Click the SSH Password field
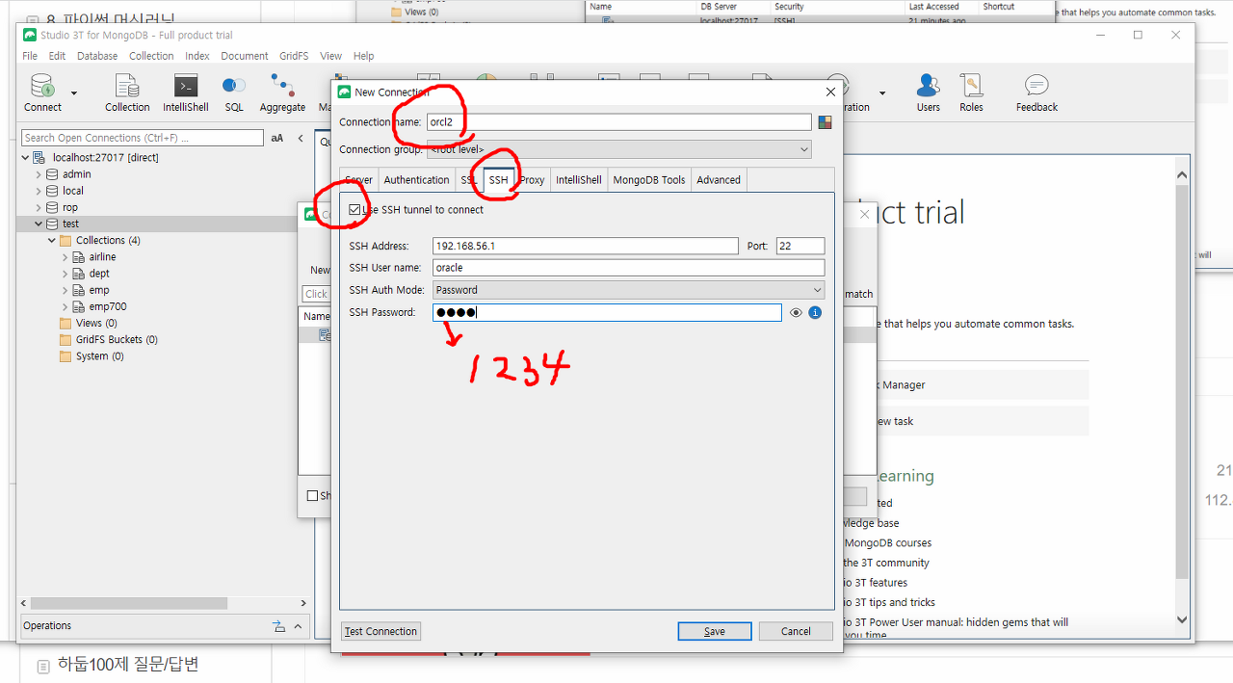 point(607,313)
